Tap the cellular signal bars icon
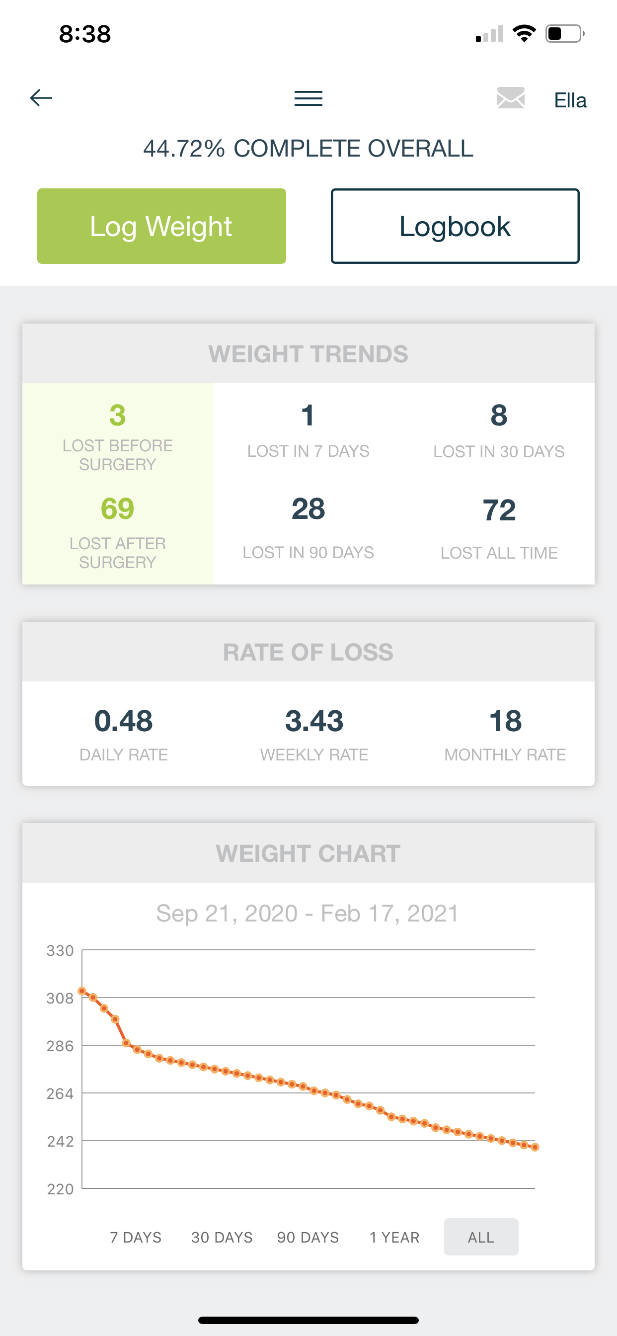The height and width of the screenshot is (1336, 617). tap(489, 34)
